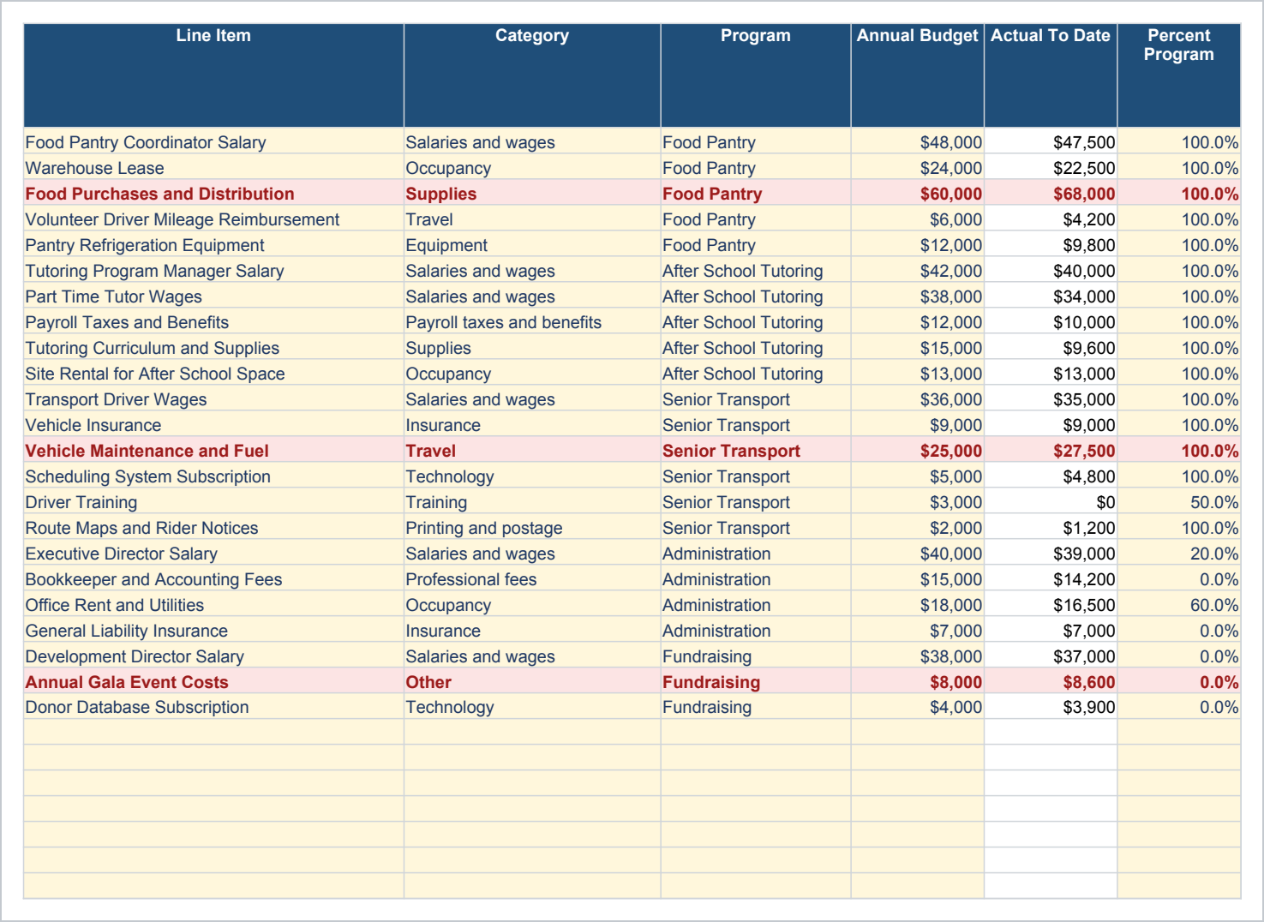Select Food Purchases and Distribution cell
1264x922 pixels.
213,194
